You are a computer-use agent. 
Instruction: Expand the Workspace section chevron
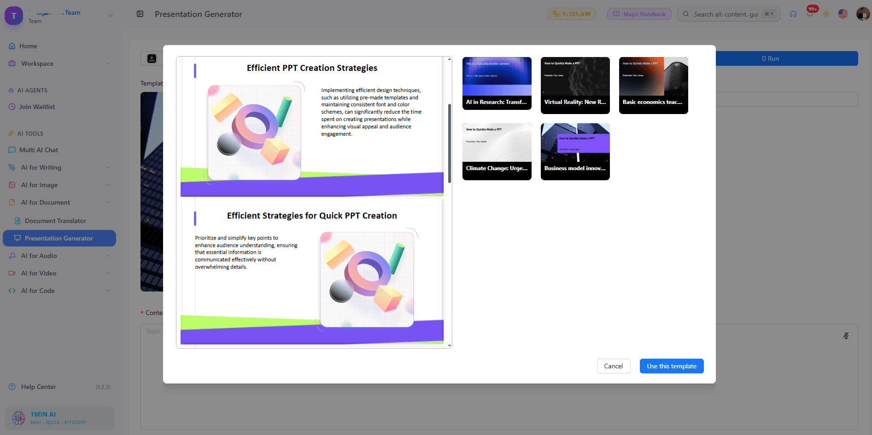coord(108,63)
